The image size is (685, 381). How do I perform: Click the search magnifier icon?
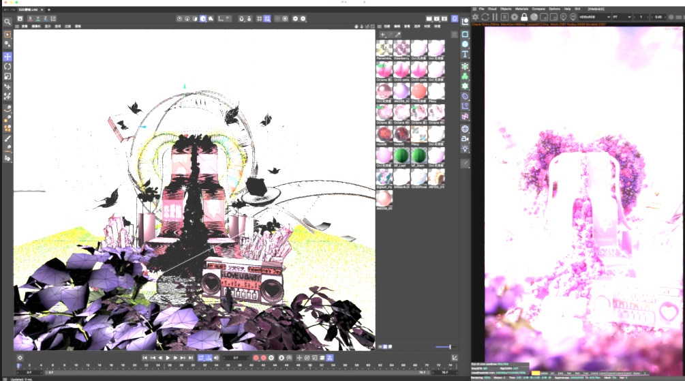pyautogui.click(x=7, y=21)
